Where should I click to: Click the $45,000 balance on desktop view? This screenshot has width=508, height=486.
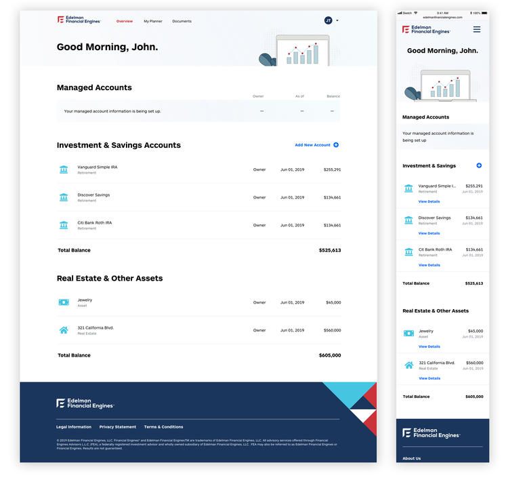point(333,302)
